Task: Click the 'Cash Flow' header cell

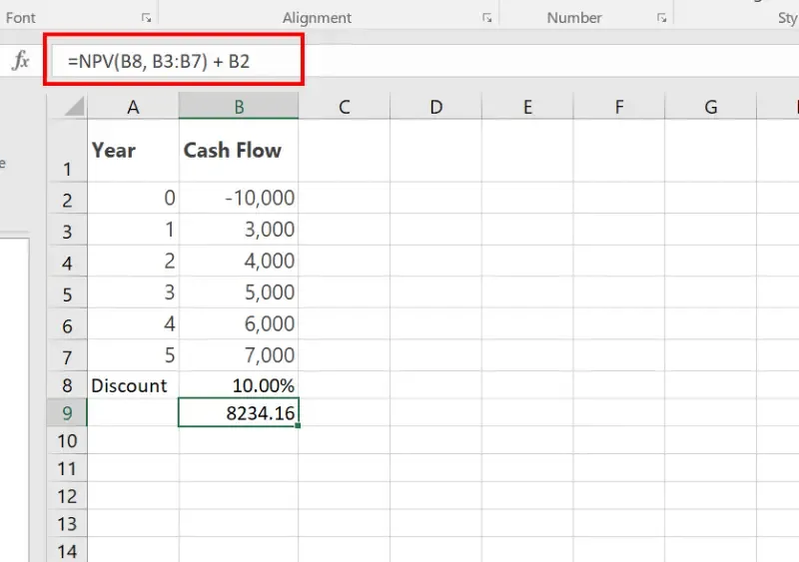Action: point(239,151)
